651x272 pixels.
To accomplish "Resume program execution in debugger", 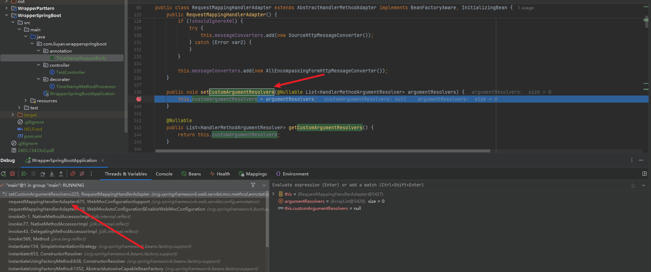I will click(x=24, y=174).
